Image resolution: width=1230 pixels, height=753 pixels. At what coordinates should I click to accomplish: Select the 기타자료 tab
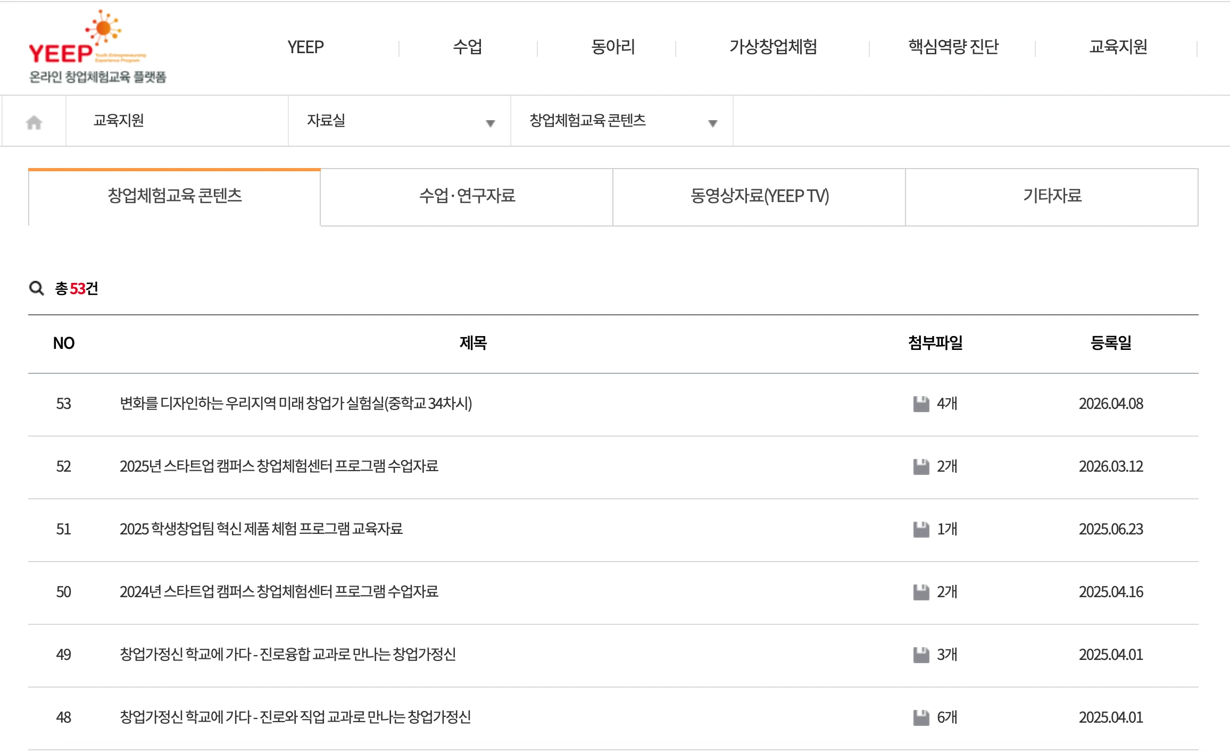coord(1052,196)
